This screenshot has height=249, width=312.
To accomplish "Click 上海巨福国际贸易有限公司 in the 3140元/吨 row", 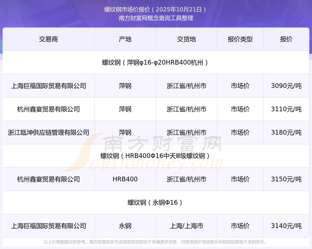I will pyautogui.click(x=48, y=226).
